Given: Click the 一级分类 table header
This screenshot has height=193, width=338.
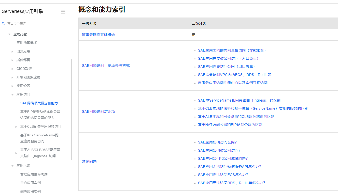Looking at the screenshot, I should tap(89, 23).
